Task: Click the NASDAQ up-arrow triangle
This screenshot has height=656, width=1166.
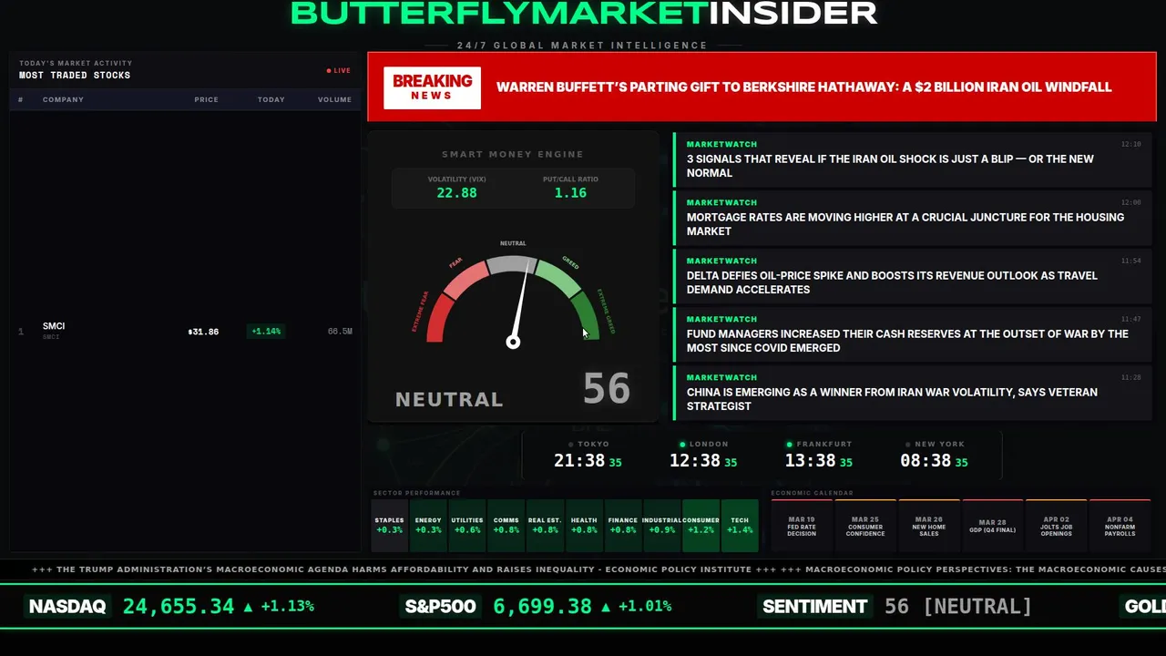Action: [x=248, y=606]
